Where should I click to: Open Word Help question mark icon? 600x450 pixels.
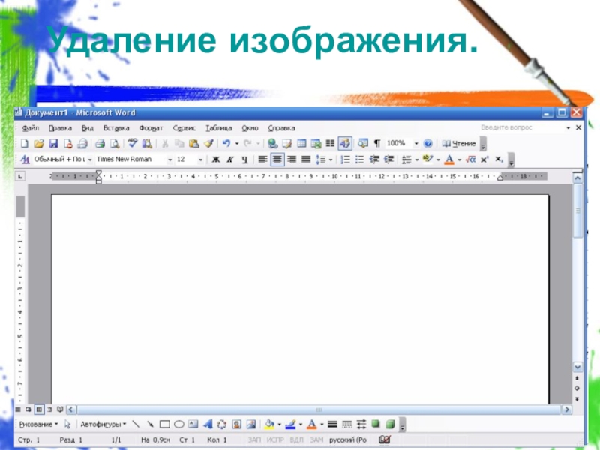pos(427,144)
